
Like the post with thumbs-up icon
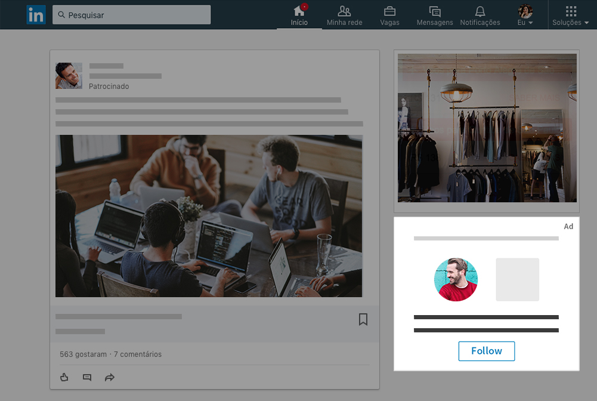[65, 377]
